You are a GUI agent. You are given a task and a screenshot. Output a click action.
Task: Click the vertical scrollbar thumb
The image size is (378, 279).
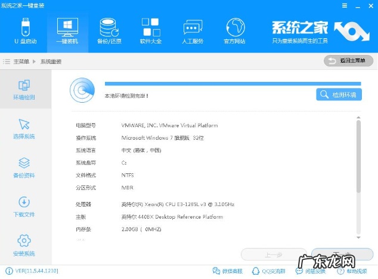pos(358,157)
